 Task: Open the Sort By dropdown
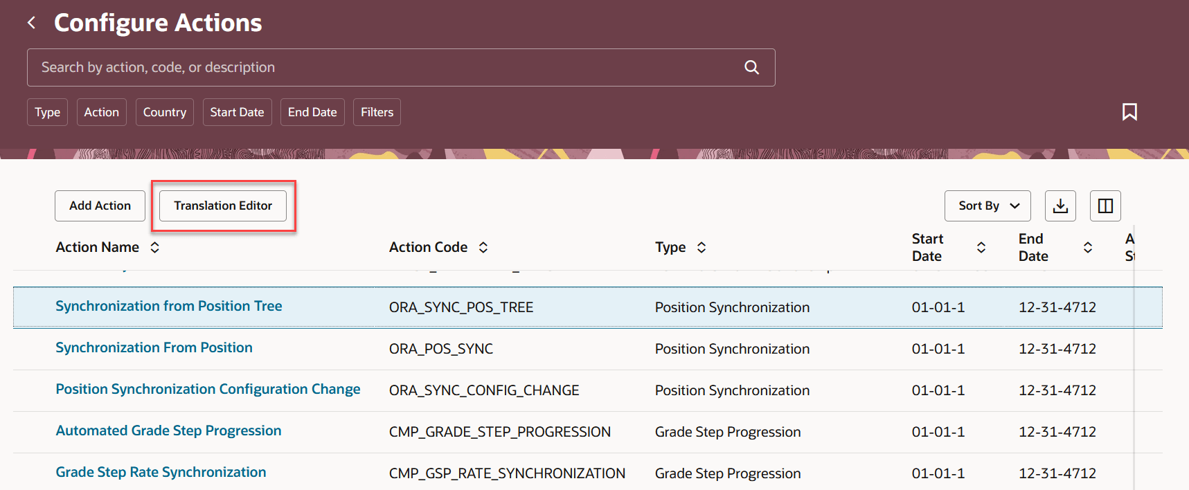pos(987,206)
